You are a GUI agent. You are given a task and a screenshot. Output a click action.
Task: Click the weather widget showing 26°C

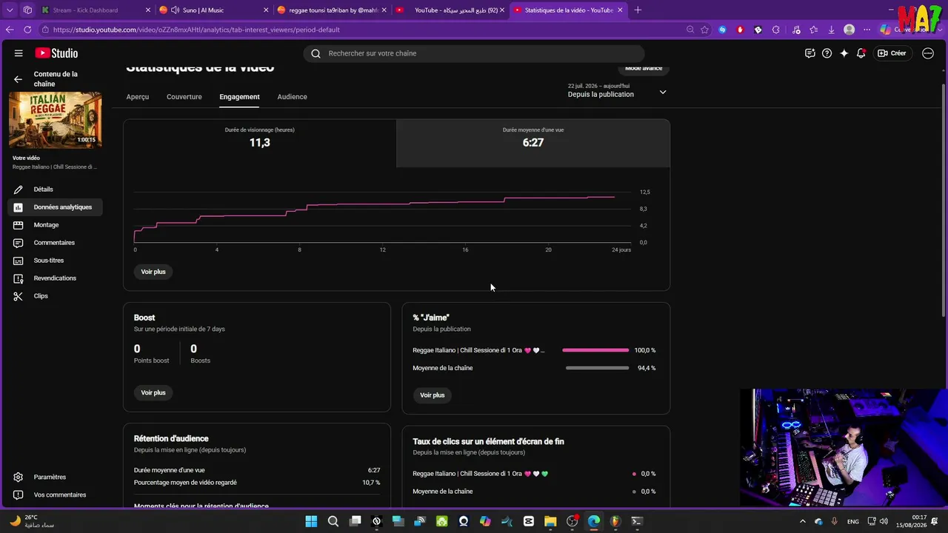[x=31, y=521]
